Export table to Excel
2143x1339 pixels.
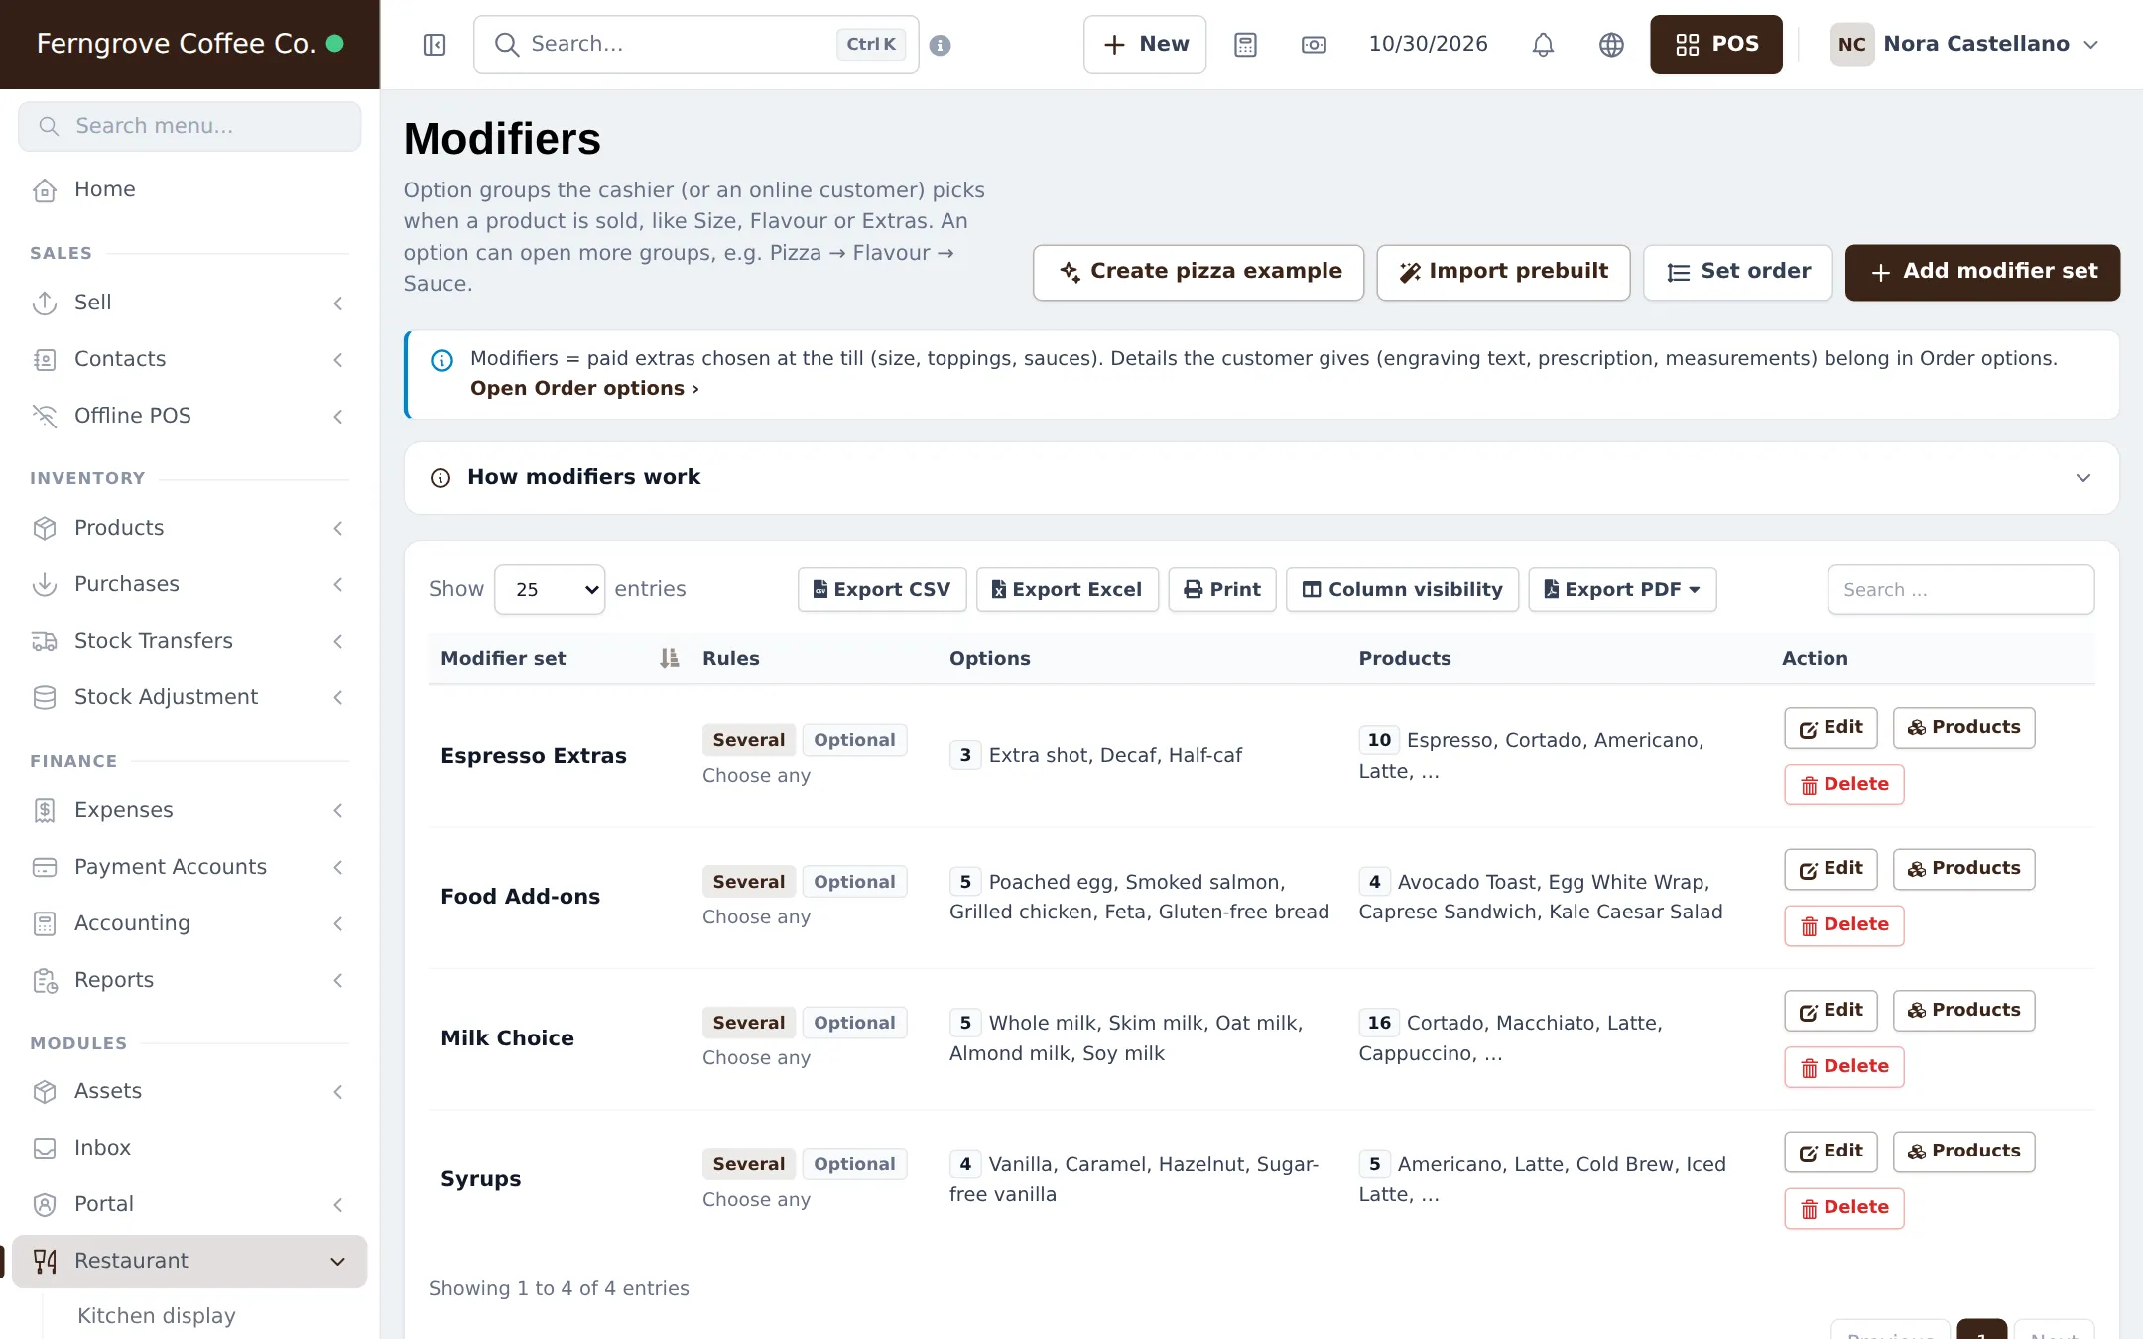1068,590
